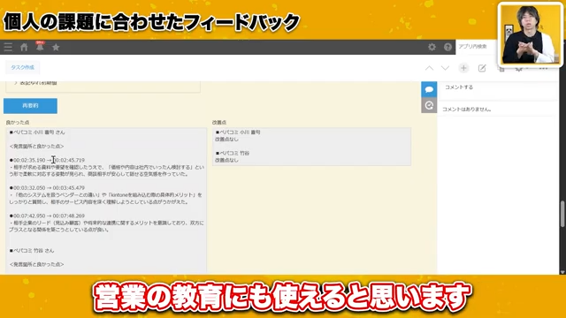Screen dimensions: 566x318
Task: Click timestamp 00:02:35.190 → 00:02:45.719
Action: [47, 160]
